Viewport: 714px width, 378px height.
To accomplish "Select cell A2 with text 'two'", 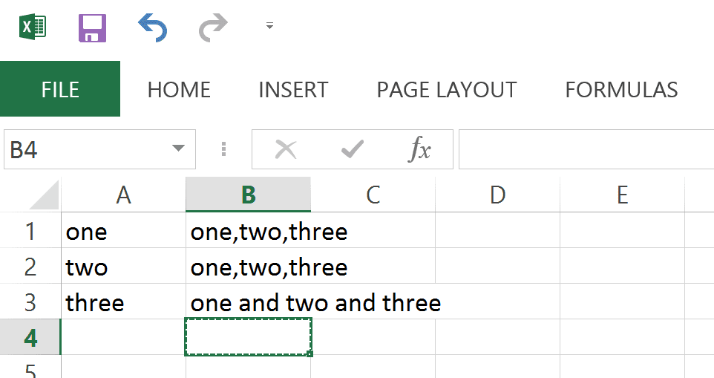I will click(123, 267).
